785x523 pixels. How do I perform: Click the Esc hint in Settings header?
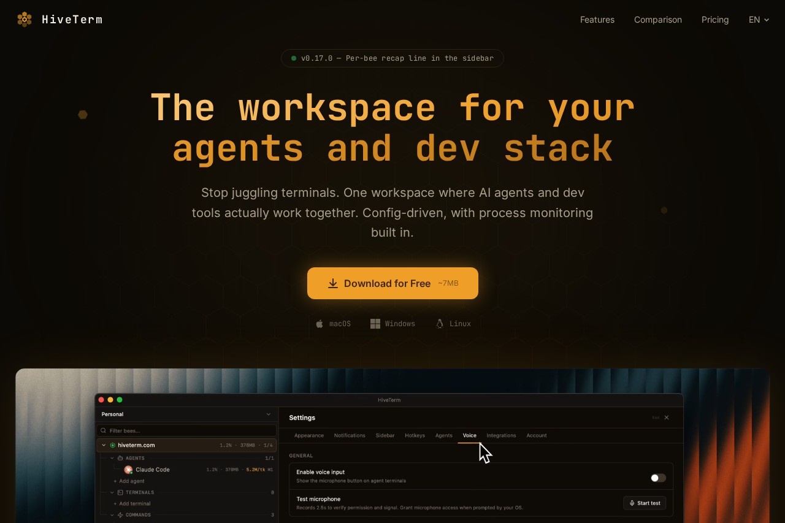point(656,418)
